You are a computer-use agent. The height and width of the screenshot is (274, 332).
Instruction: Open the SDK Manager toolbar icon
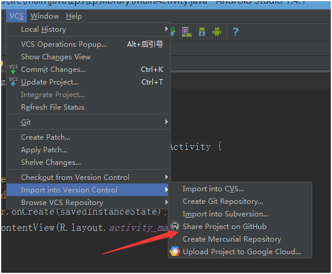point(202,32)
